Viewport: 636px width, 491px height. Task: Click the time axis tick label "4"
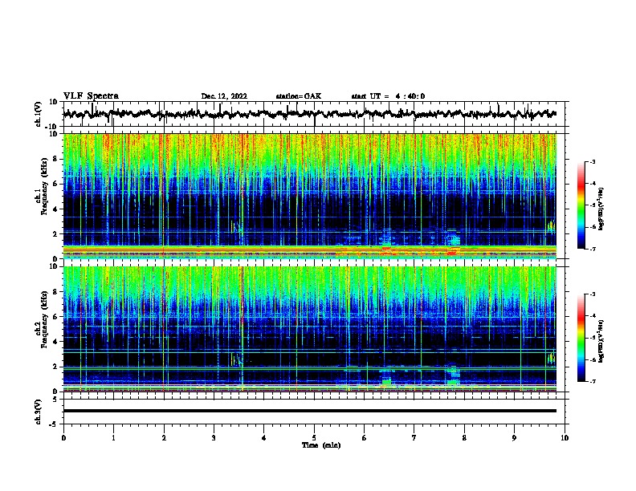tap(264, 438)
